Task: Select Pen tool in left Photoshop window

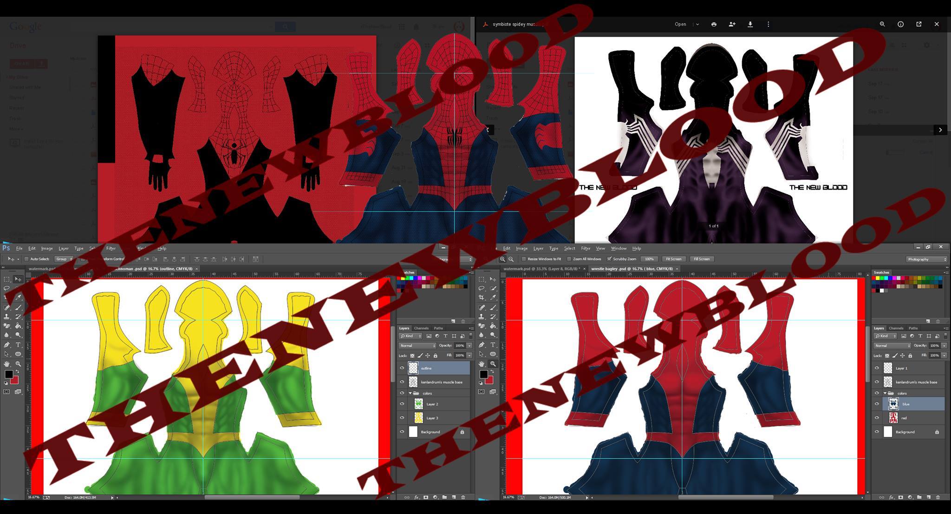Action: (7, 345)
